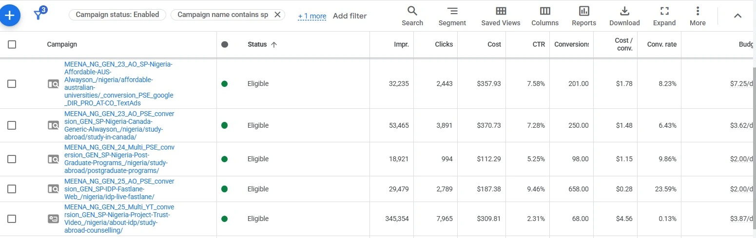
Task: Show the '+1 more' filters
Action: pos(312,16)
